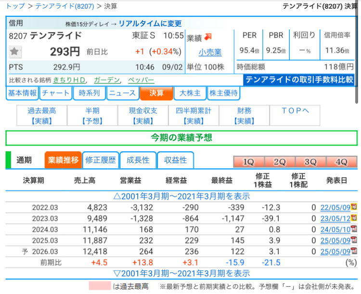The image size is (361, 294).
Task: Open the 収益性 tab
Action: coord(175,160)
